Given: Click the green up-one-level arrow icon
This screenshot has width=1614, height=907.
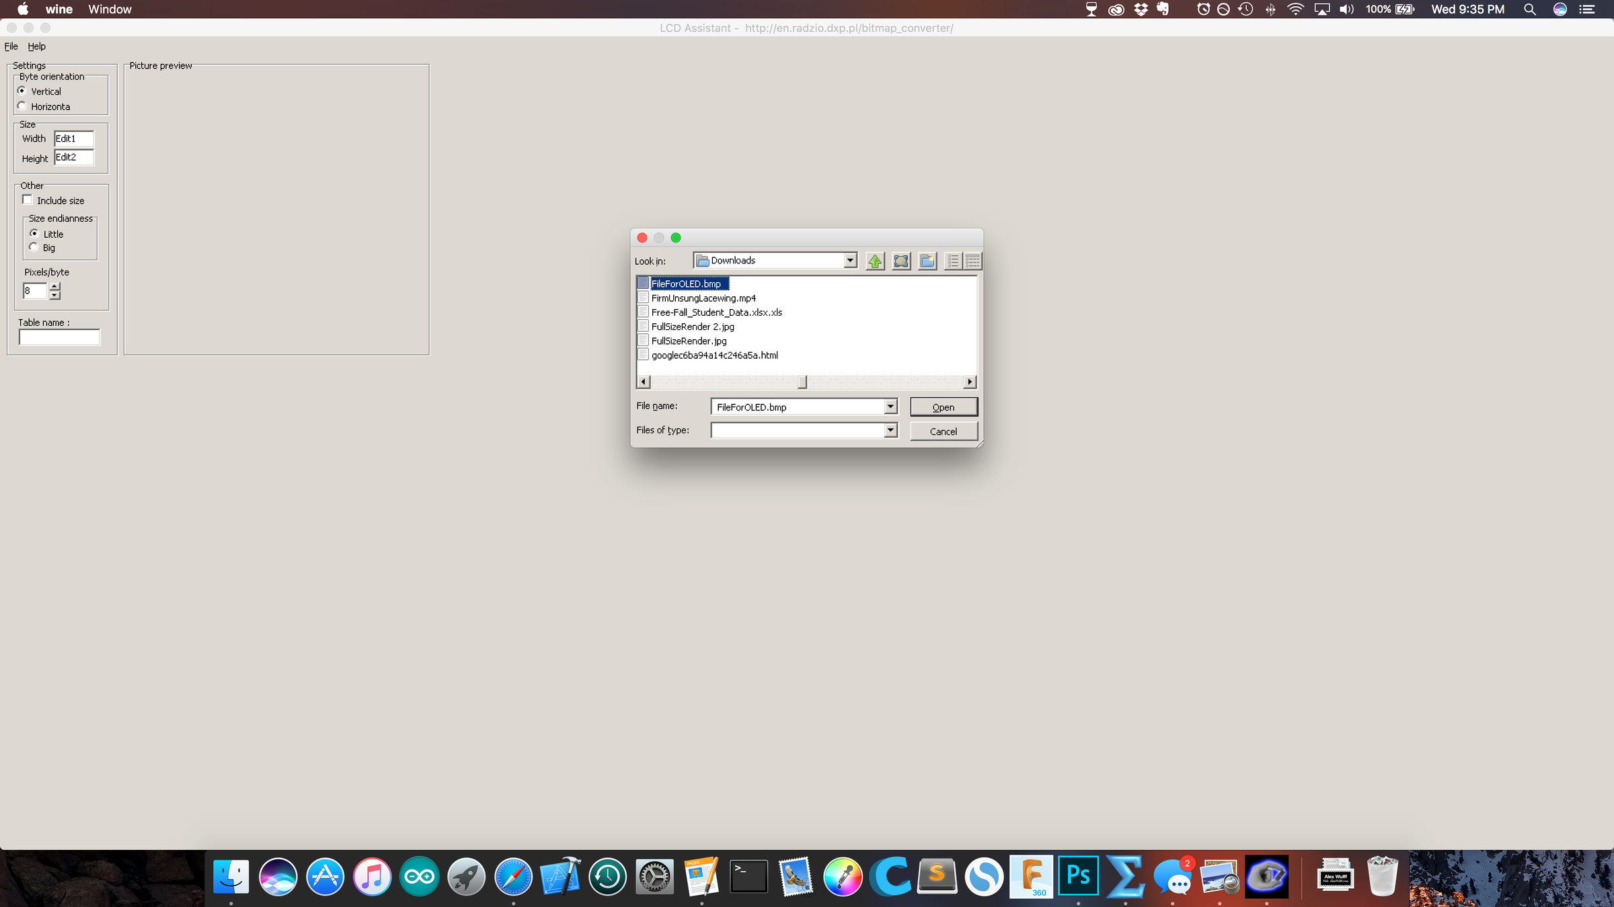Looking at the screenshot, I should 875,261.
